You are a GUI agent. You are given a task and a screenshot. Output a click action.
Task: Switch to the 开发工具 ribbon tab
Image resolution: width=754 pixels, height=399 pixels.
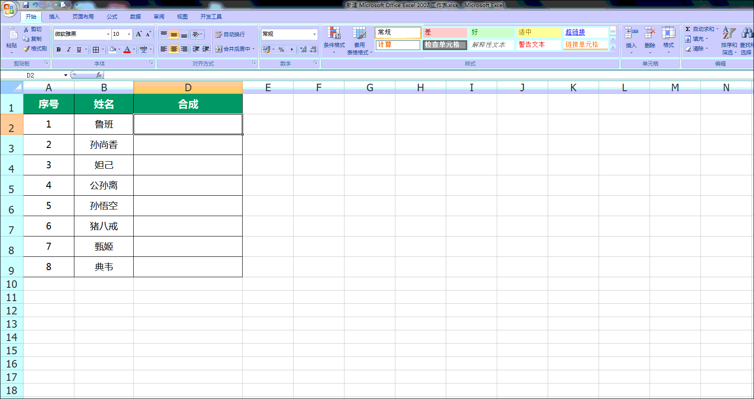(x=211, y=17)
